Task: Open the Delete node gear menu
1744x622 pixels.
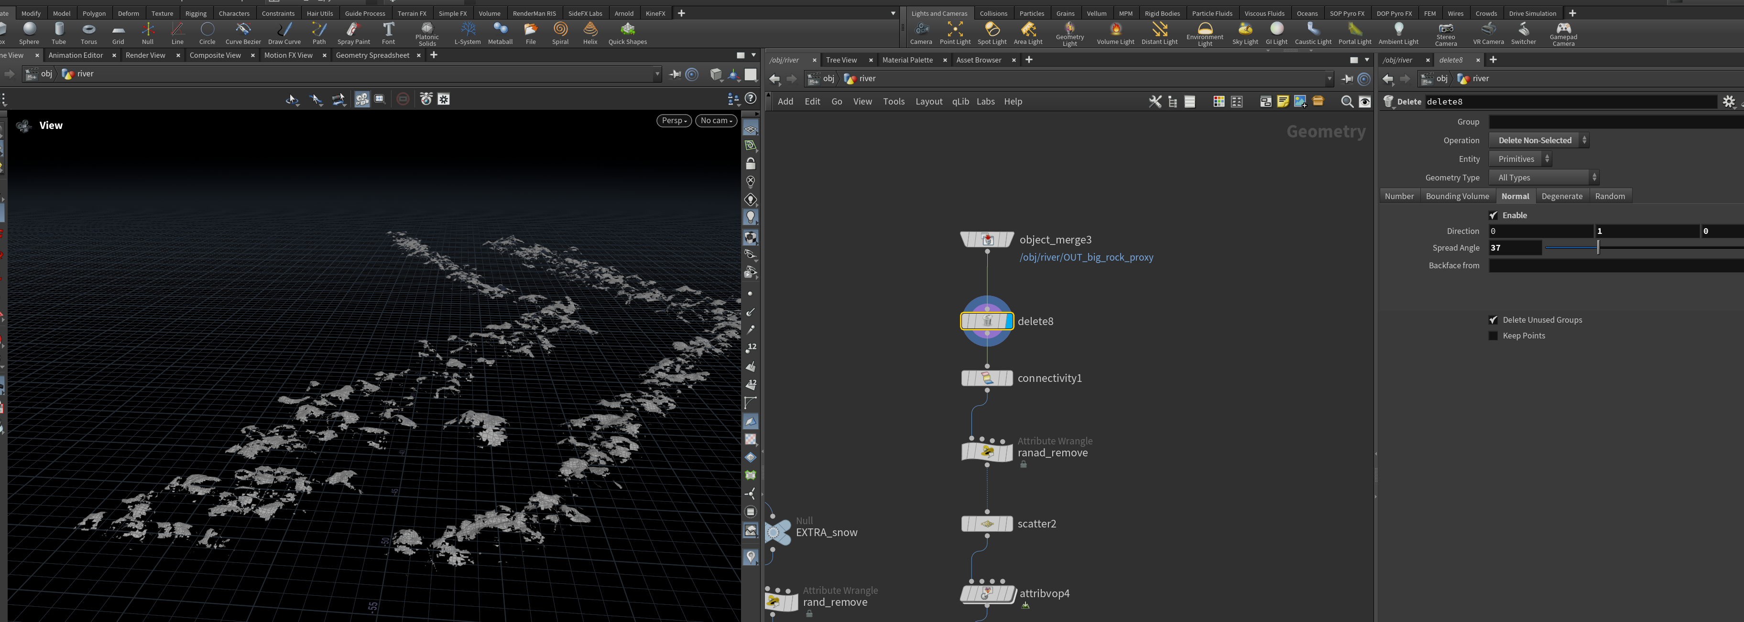Action: pyautogui.click(x=1728, y=101)
